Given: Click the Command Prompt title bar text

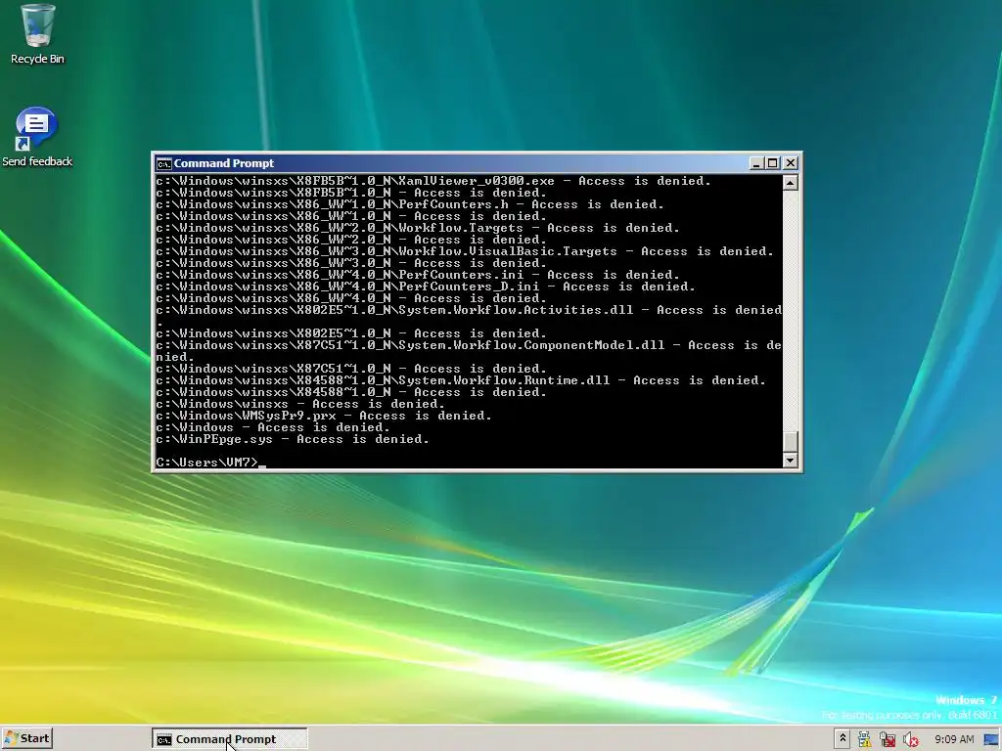Looking at the screenshot, I should pos(224,163).
